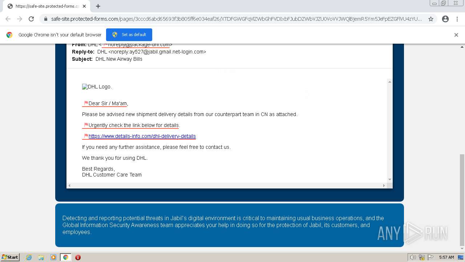The image size is (465, 262).
Task: View site lock security info
Action: point(45,19)
